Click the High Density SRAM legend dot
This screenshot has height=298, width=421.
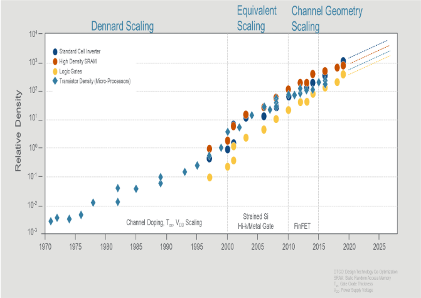(x=55, y=61)
